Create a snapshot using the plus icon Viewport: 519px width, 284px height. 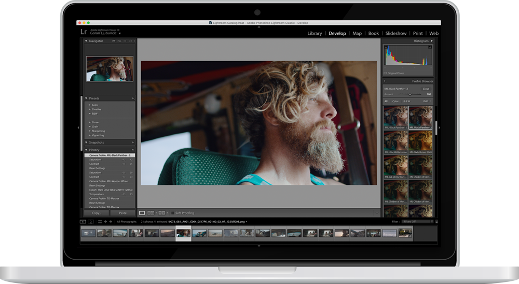pos(133,143)
